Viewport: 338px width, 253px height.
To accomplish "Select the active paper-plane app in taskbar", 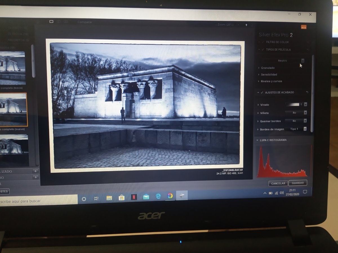I will pos(182,195).
